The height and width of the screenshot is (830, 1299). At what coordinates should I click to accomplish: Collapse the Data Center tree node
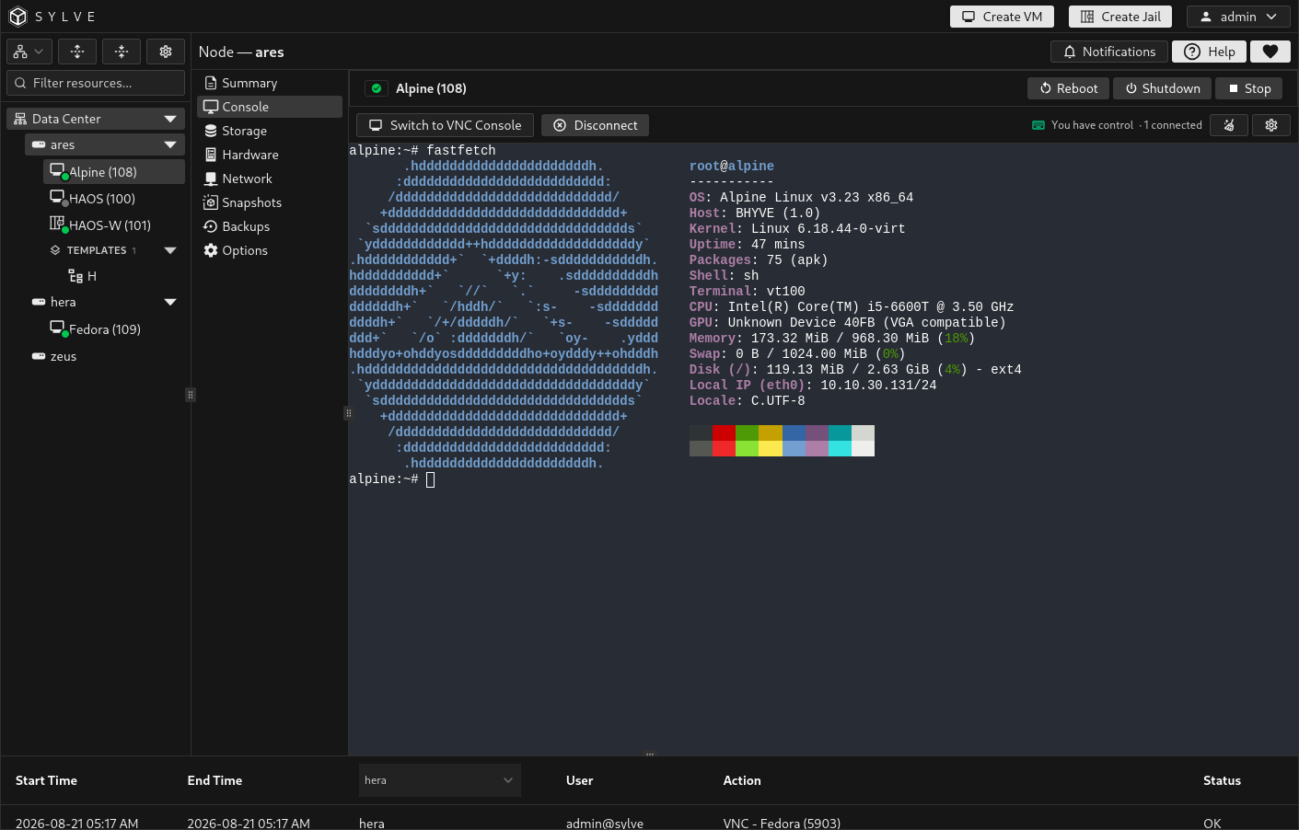coord(170,119)
